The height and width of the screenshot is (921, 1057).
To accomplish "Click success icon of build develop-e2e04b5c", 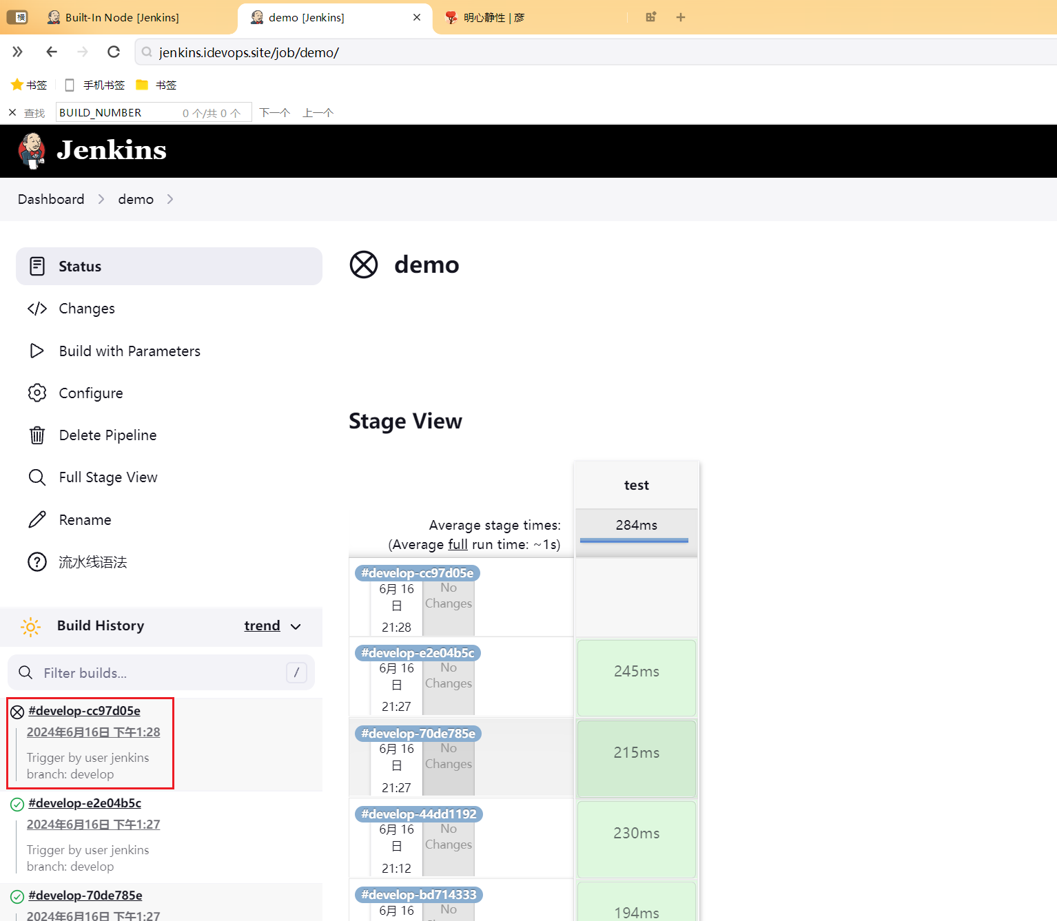I will coord(17,804).
